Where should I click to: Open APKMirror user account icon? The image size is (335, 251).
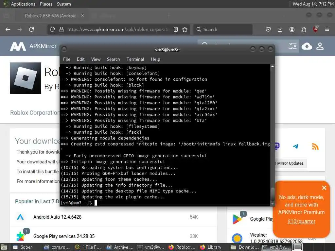(320, 46)
